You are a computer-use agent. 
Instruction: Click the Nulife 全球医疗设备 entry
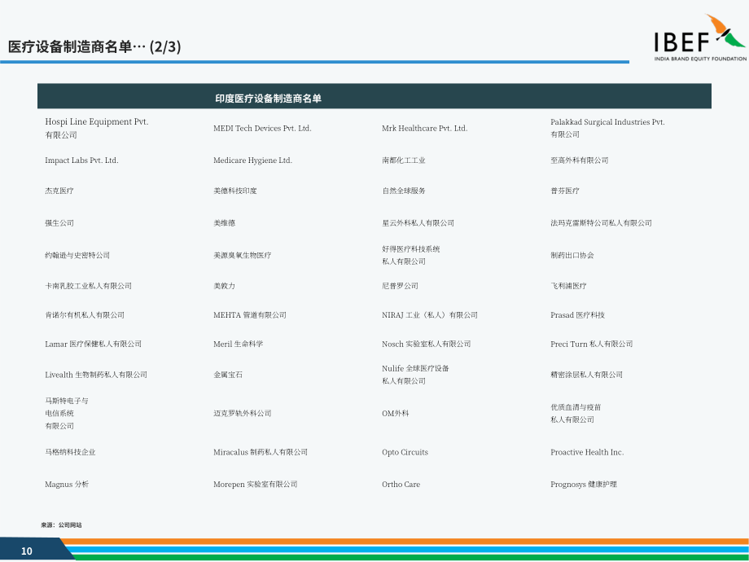415,375
